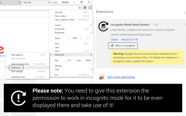186x116 pixels.
Task: Click the Cut button in Edit row
Action: click(69, 60)
